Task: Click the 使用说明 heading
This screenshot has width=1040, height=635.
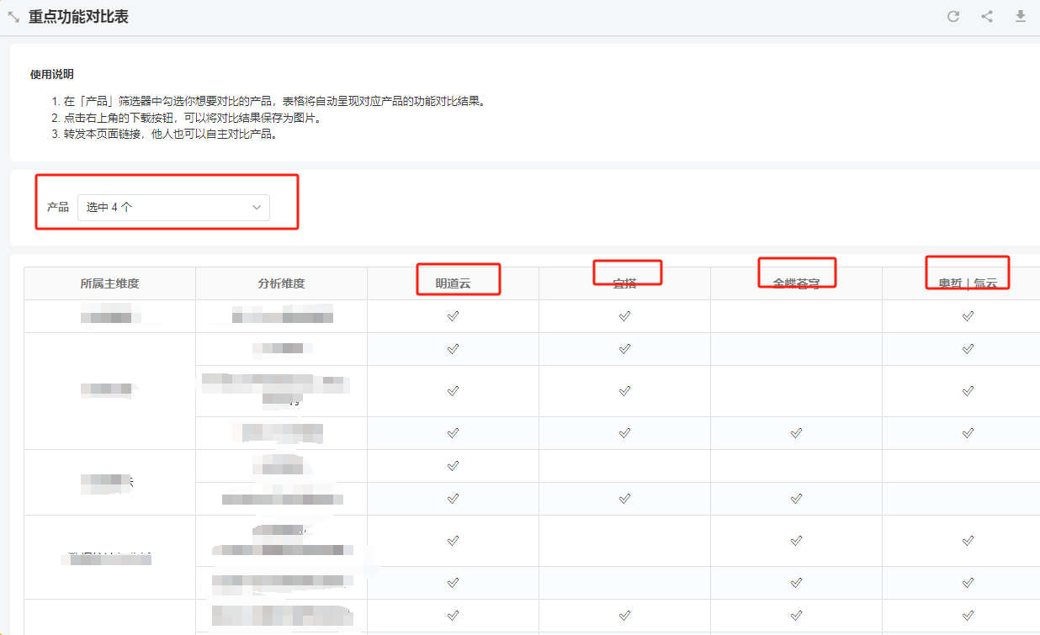Action: point(51,75)
